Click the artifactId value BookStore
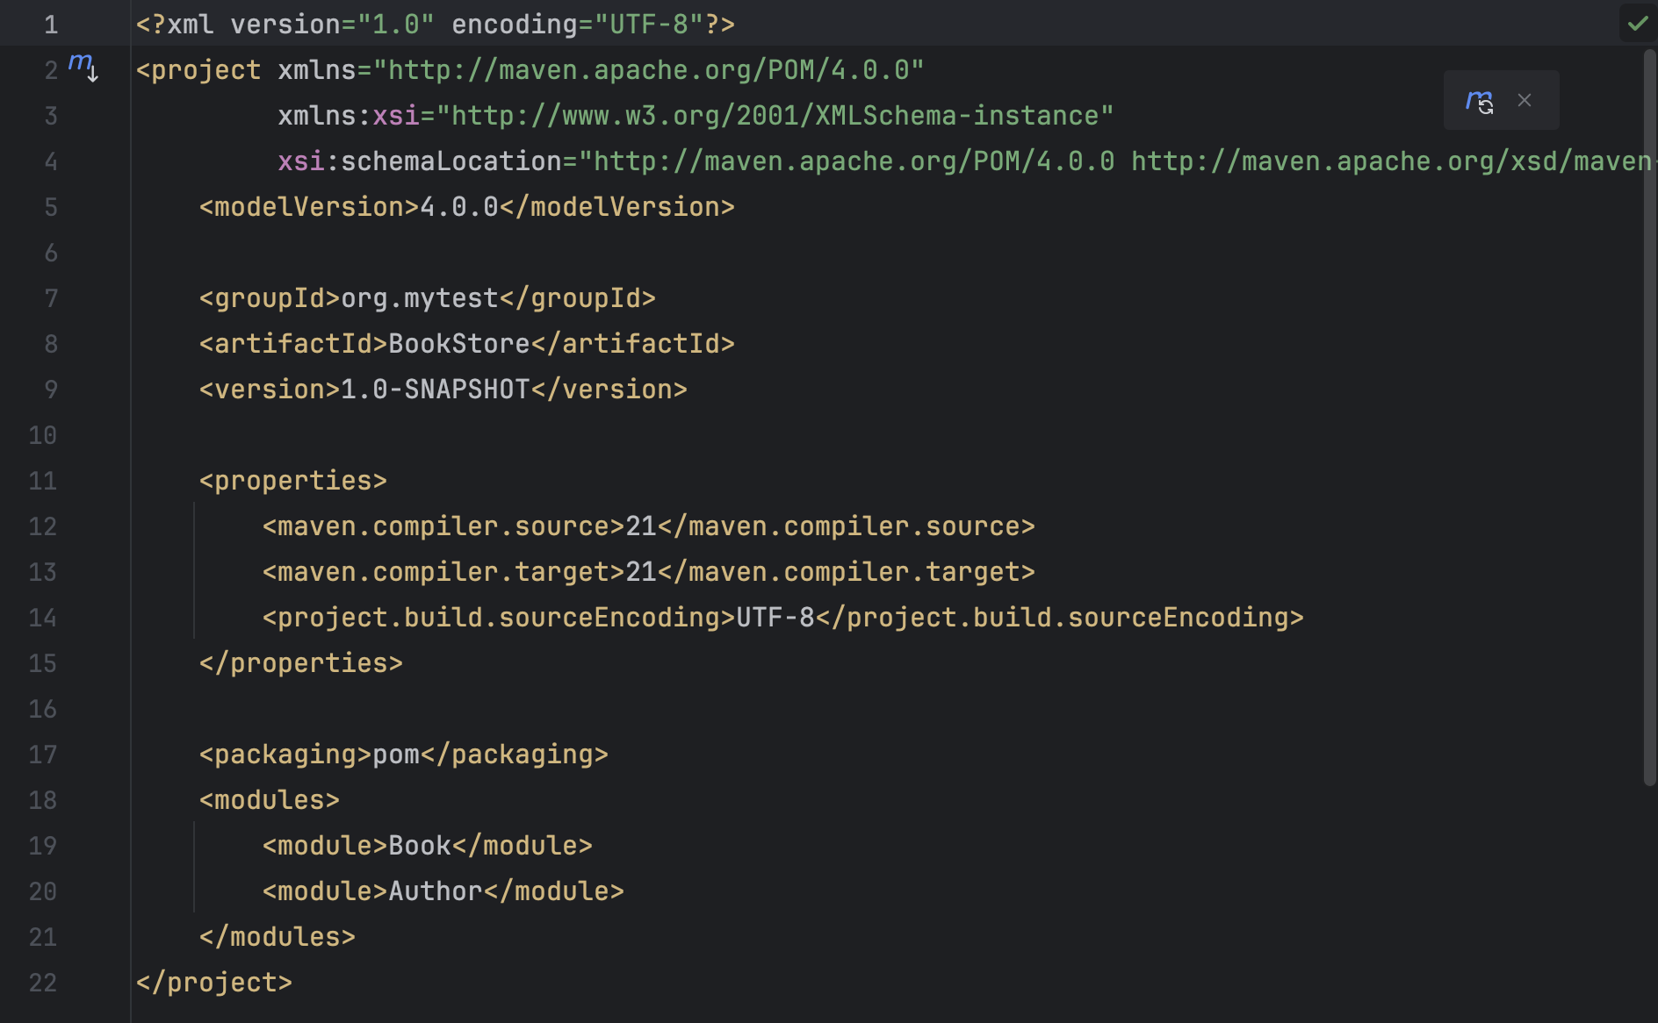 pos(458,343)
